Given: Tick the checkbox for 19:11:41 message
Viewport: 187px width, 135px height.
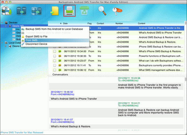Looking at the screenshot, I should (55, 65).
